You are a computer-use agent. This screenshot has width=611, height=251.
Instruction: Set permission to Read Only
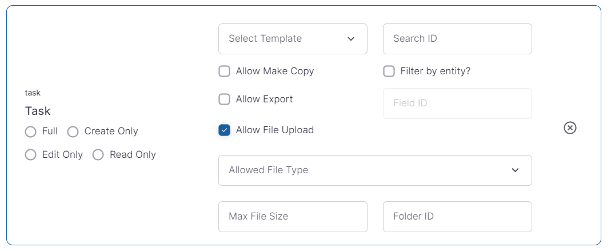click(x=98, y=155)
